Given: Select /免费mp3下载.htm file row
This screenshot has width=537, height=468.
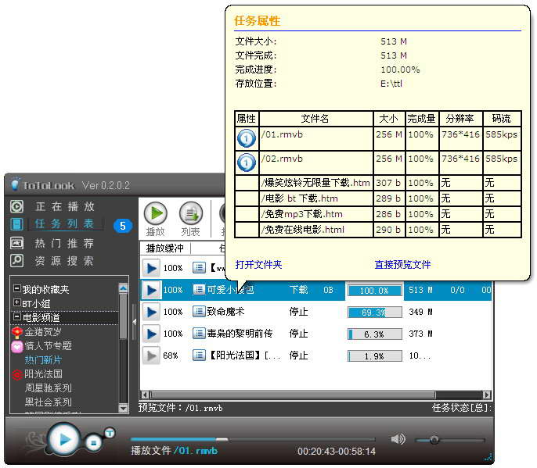Looking at the screenshot, I should point(378,214).
